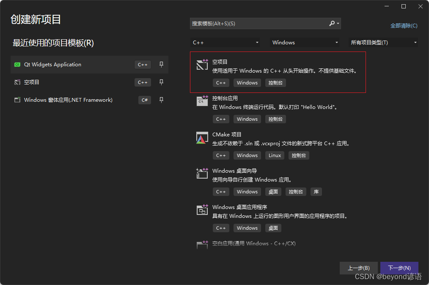This screenshot has height=285, width=429.
Task: Click the Windows 桌面向导 template icon
Action: pyautogui.click(x=202, y=174)
